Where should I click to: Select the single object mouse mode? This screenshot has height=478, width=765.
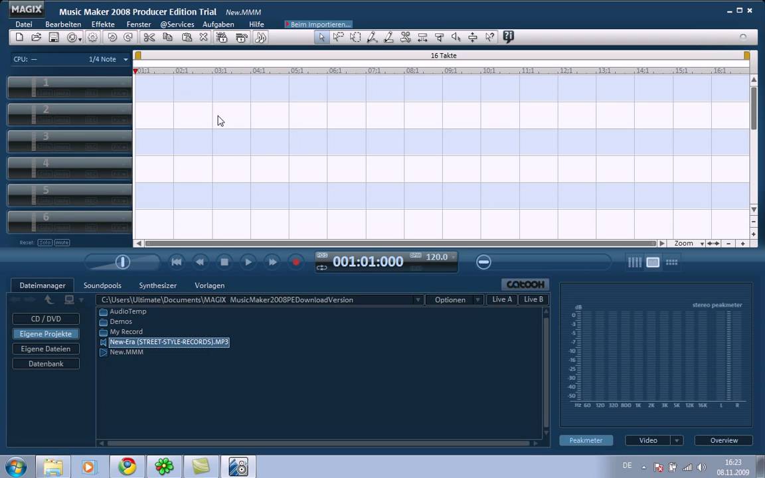pyautogui.click(x=338, y=37)
